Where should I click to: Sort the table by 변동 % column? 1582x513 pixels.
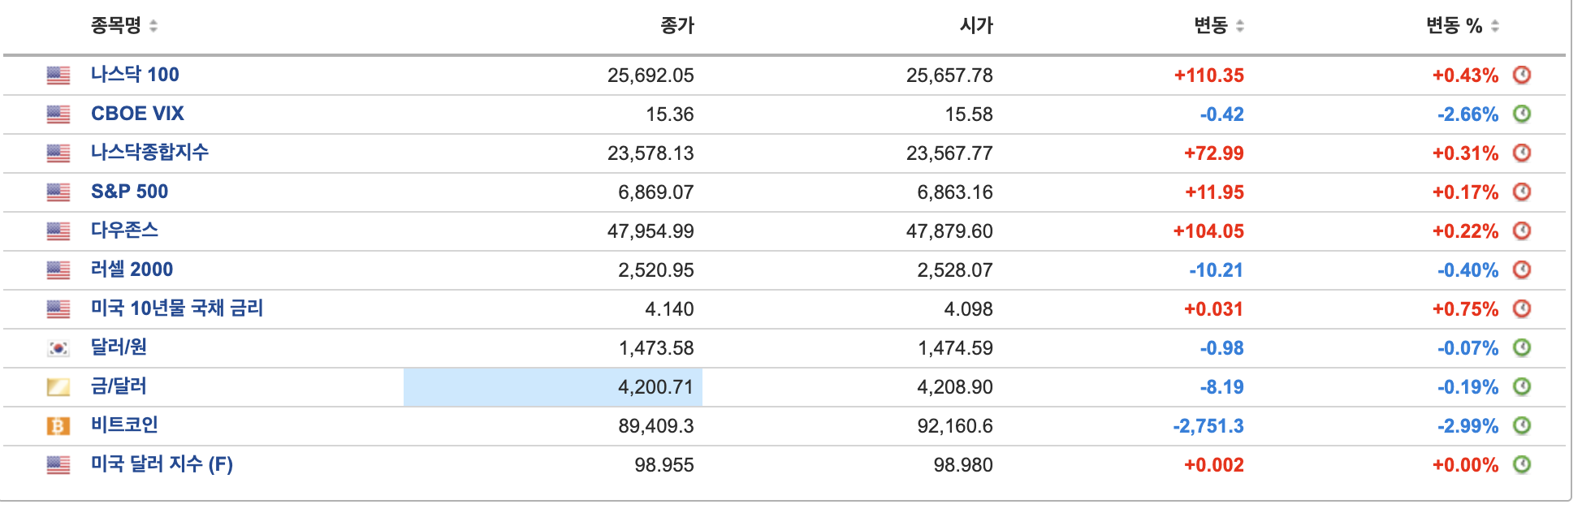[1462, 26]
